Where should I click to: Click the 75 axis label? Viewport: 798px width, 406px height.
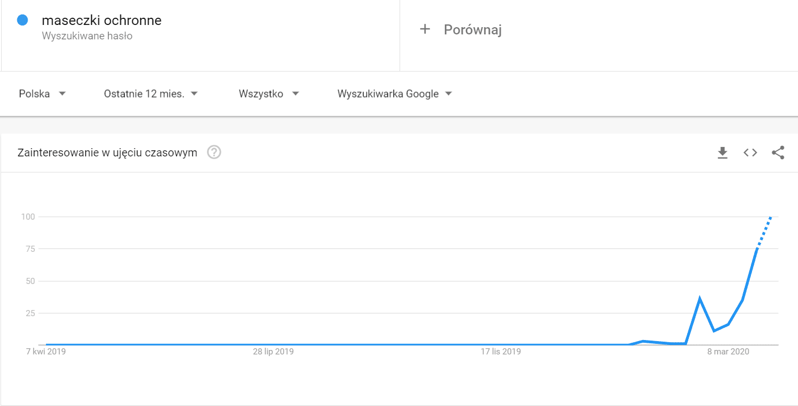pyautogui.click(x=30, y=248)
